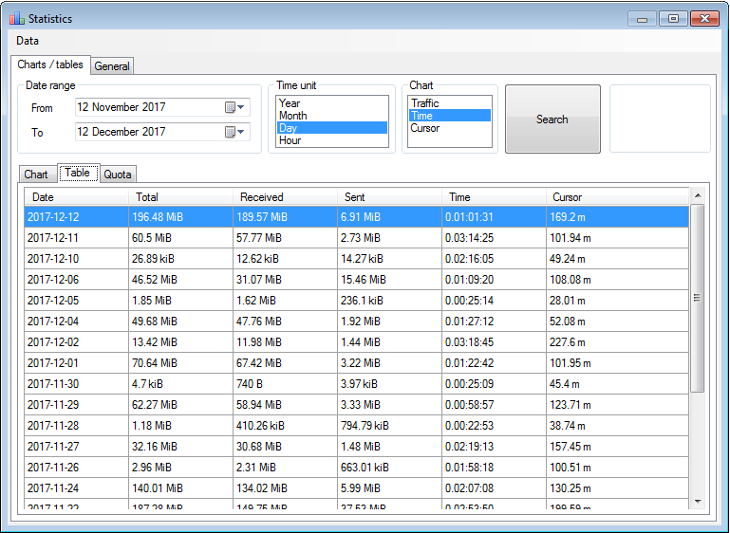Select the 2017-12-04 date cell

(76, 322)
